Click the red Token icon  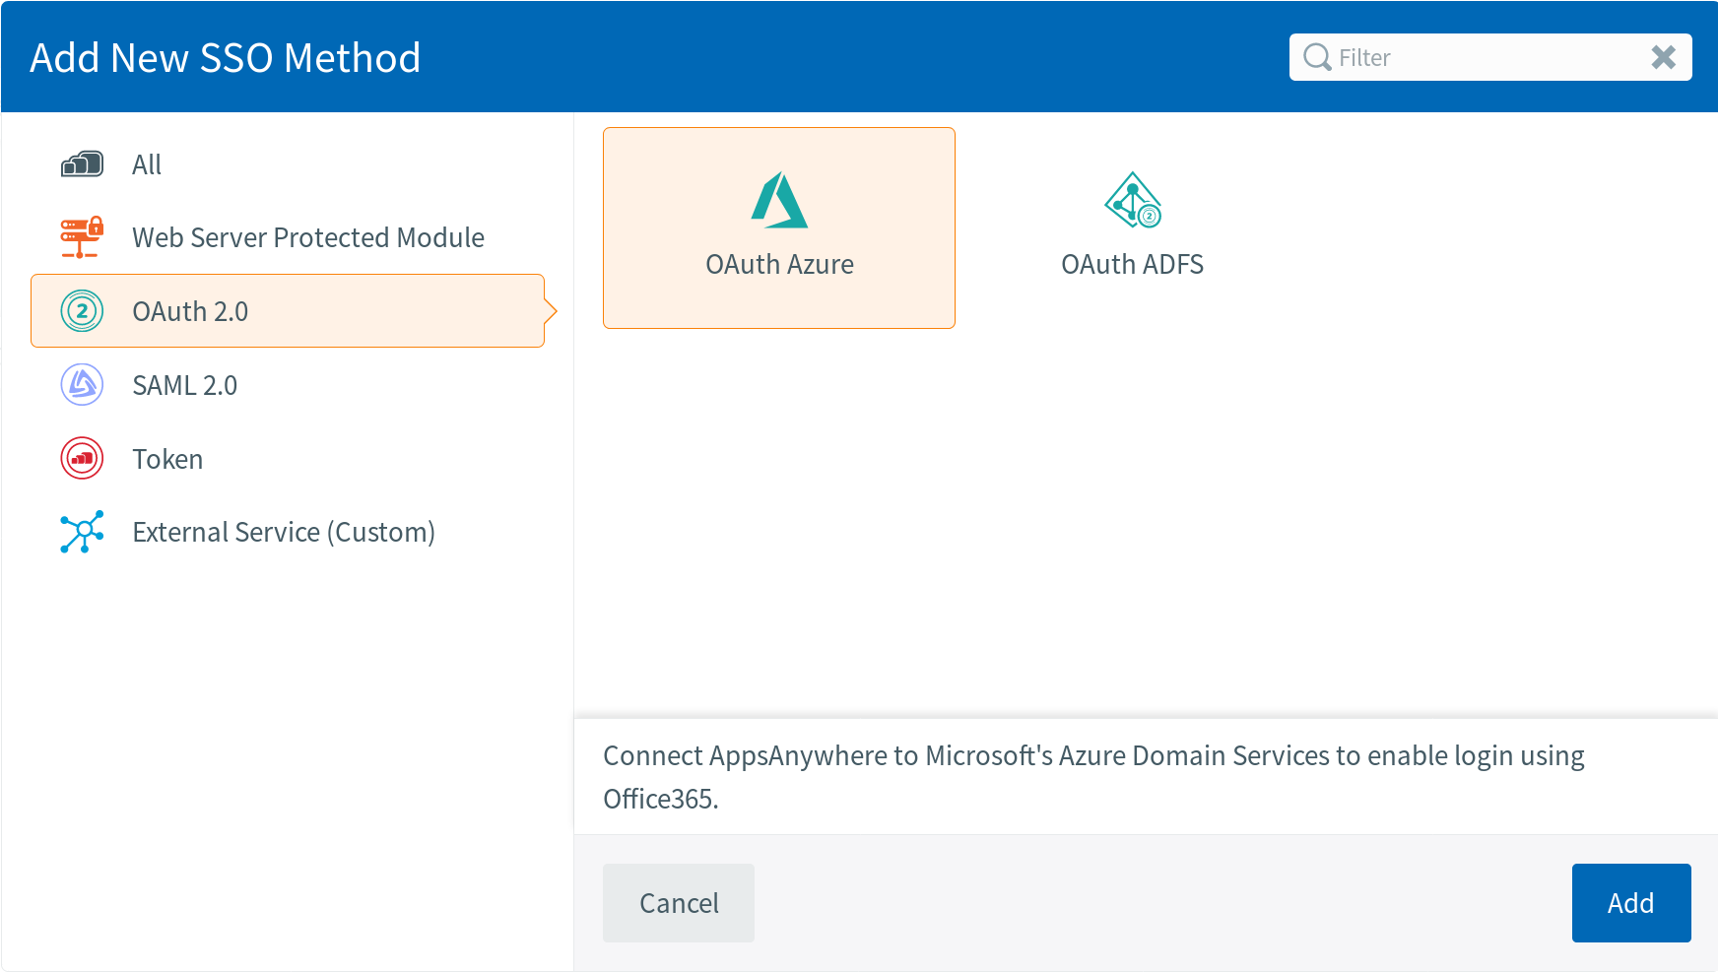click(82, 459)
